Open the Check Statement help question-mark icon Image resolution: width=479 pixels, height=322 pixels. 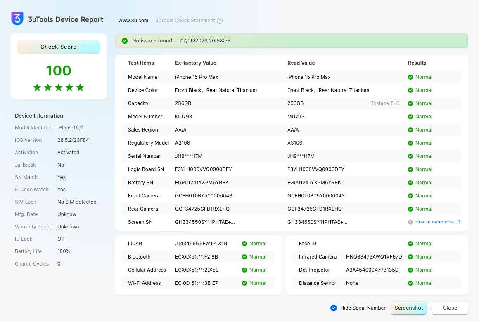coord(220,21)
